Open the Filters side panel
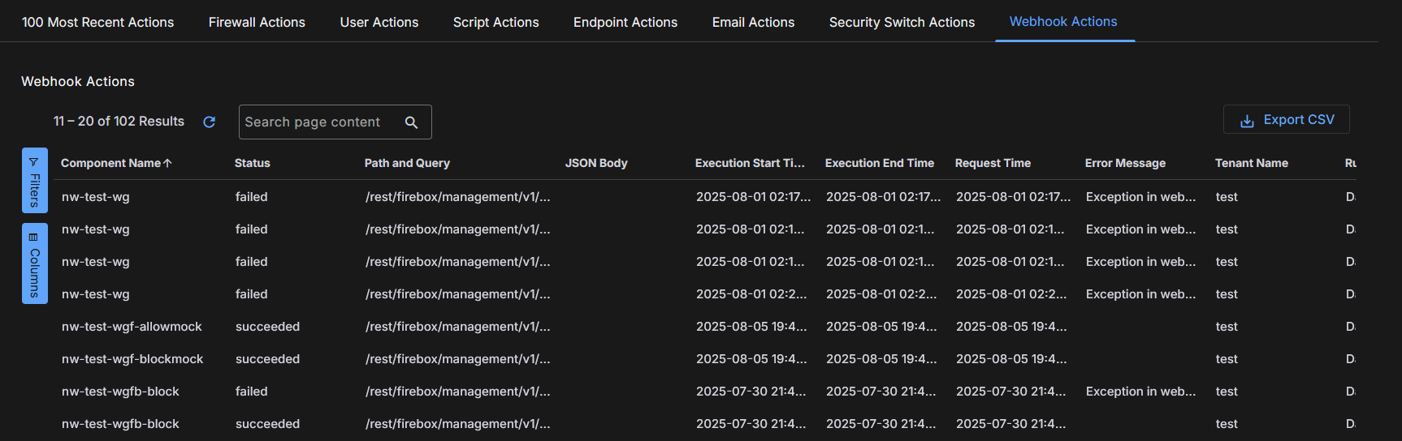The height and width of the screenshot is (441, 1402). click(x=34, y=180)
